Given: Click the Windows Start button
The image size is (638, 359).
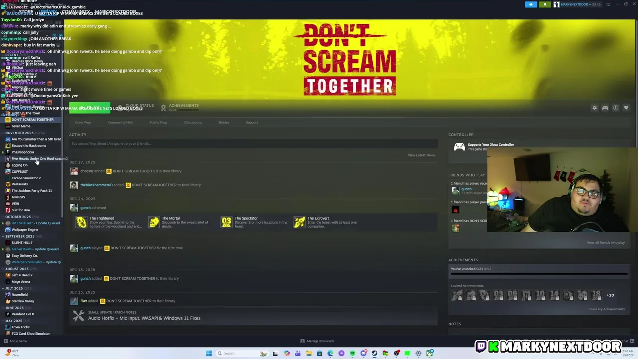Looking at the screenshot, I should 209,353.
